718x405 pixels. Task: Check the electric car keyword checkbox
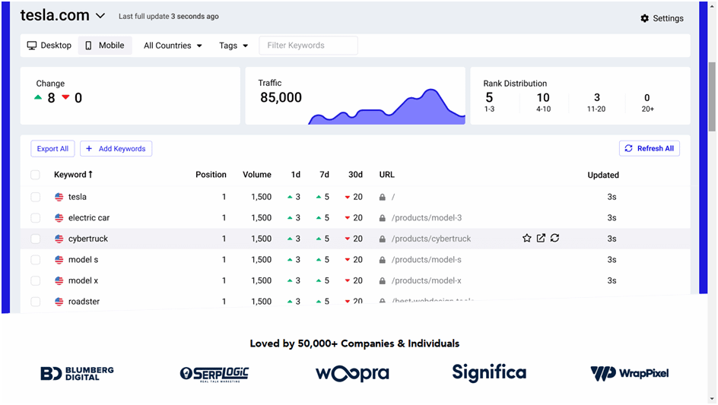pos(35,218)
